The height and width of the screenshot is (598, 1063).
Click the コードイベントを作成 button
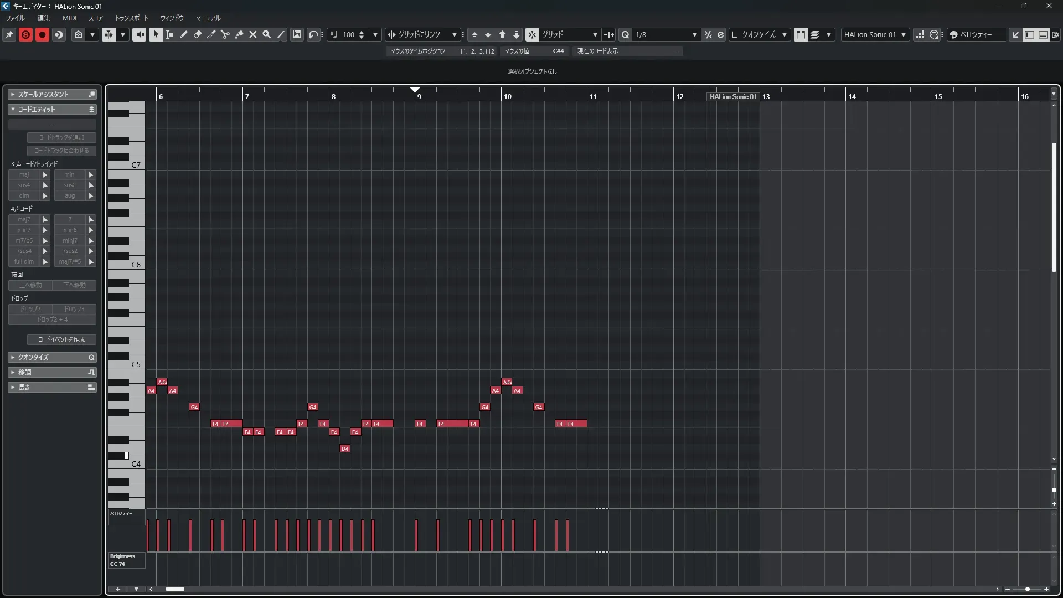click(61, 339)
